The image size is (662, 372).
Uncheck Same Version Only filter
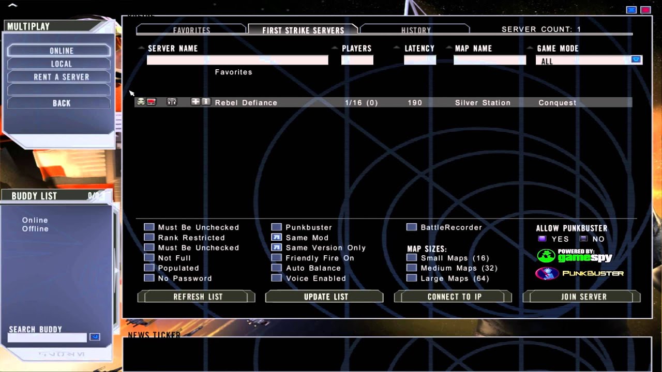(277, 247)
